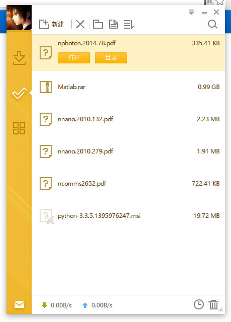231x322 pixels.
Task: Click the sort list icon in toolbar
Action: pyautogui.click(x=129, y=25)
